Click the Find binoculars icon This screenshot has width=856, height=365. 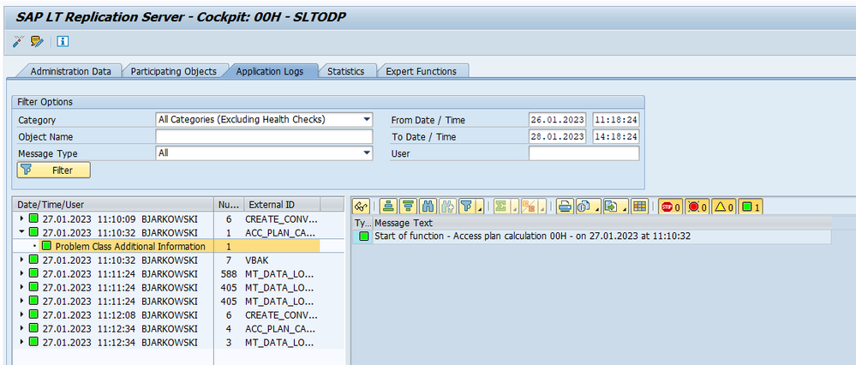tap(428, 206)
